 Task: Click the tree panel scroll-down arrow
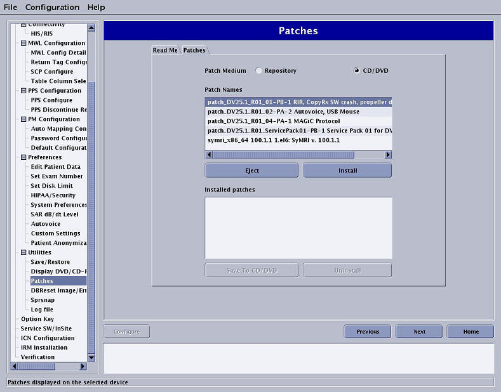tap(91, 357)
